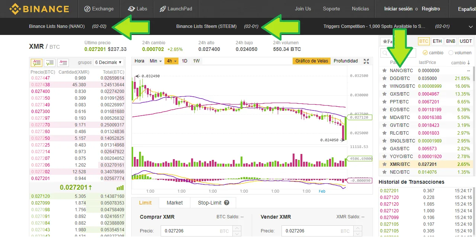Select 1D chart interval

(184, 61)
